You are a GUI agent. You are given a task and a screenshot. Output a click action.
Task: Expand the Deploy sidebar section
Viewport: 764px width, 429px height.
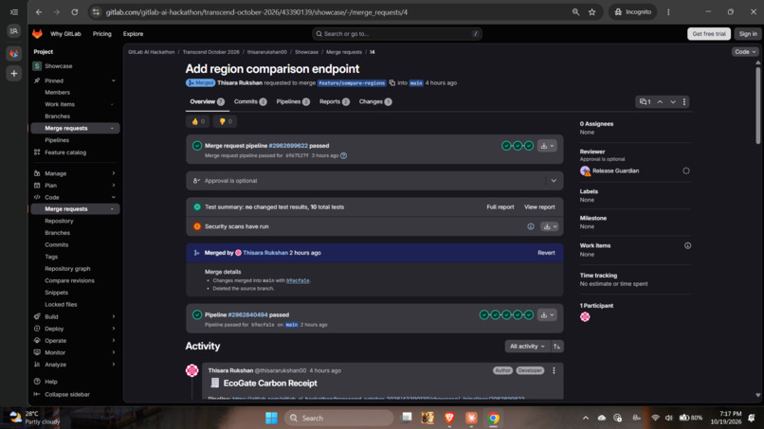[x=114, y=329]
